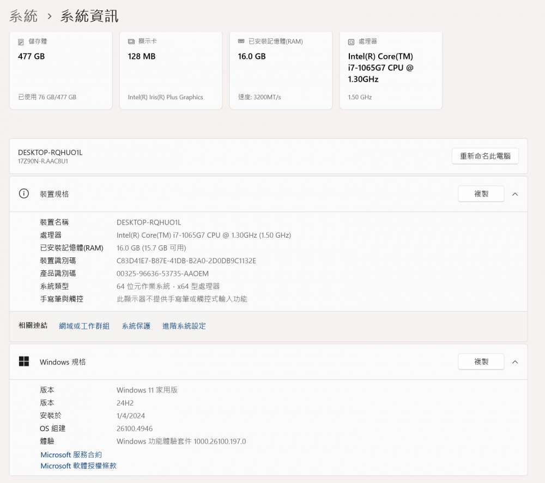The width and height of the screenshot is (545, 483).
Task: Click the info icon beside 裝置規格
Action: (24, 194)
